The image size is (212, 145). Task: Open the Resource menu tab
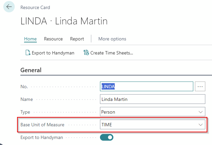53,39
